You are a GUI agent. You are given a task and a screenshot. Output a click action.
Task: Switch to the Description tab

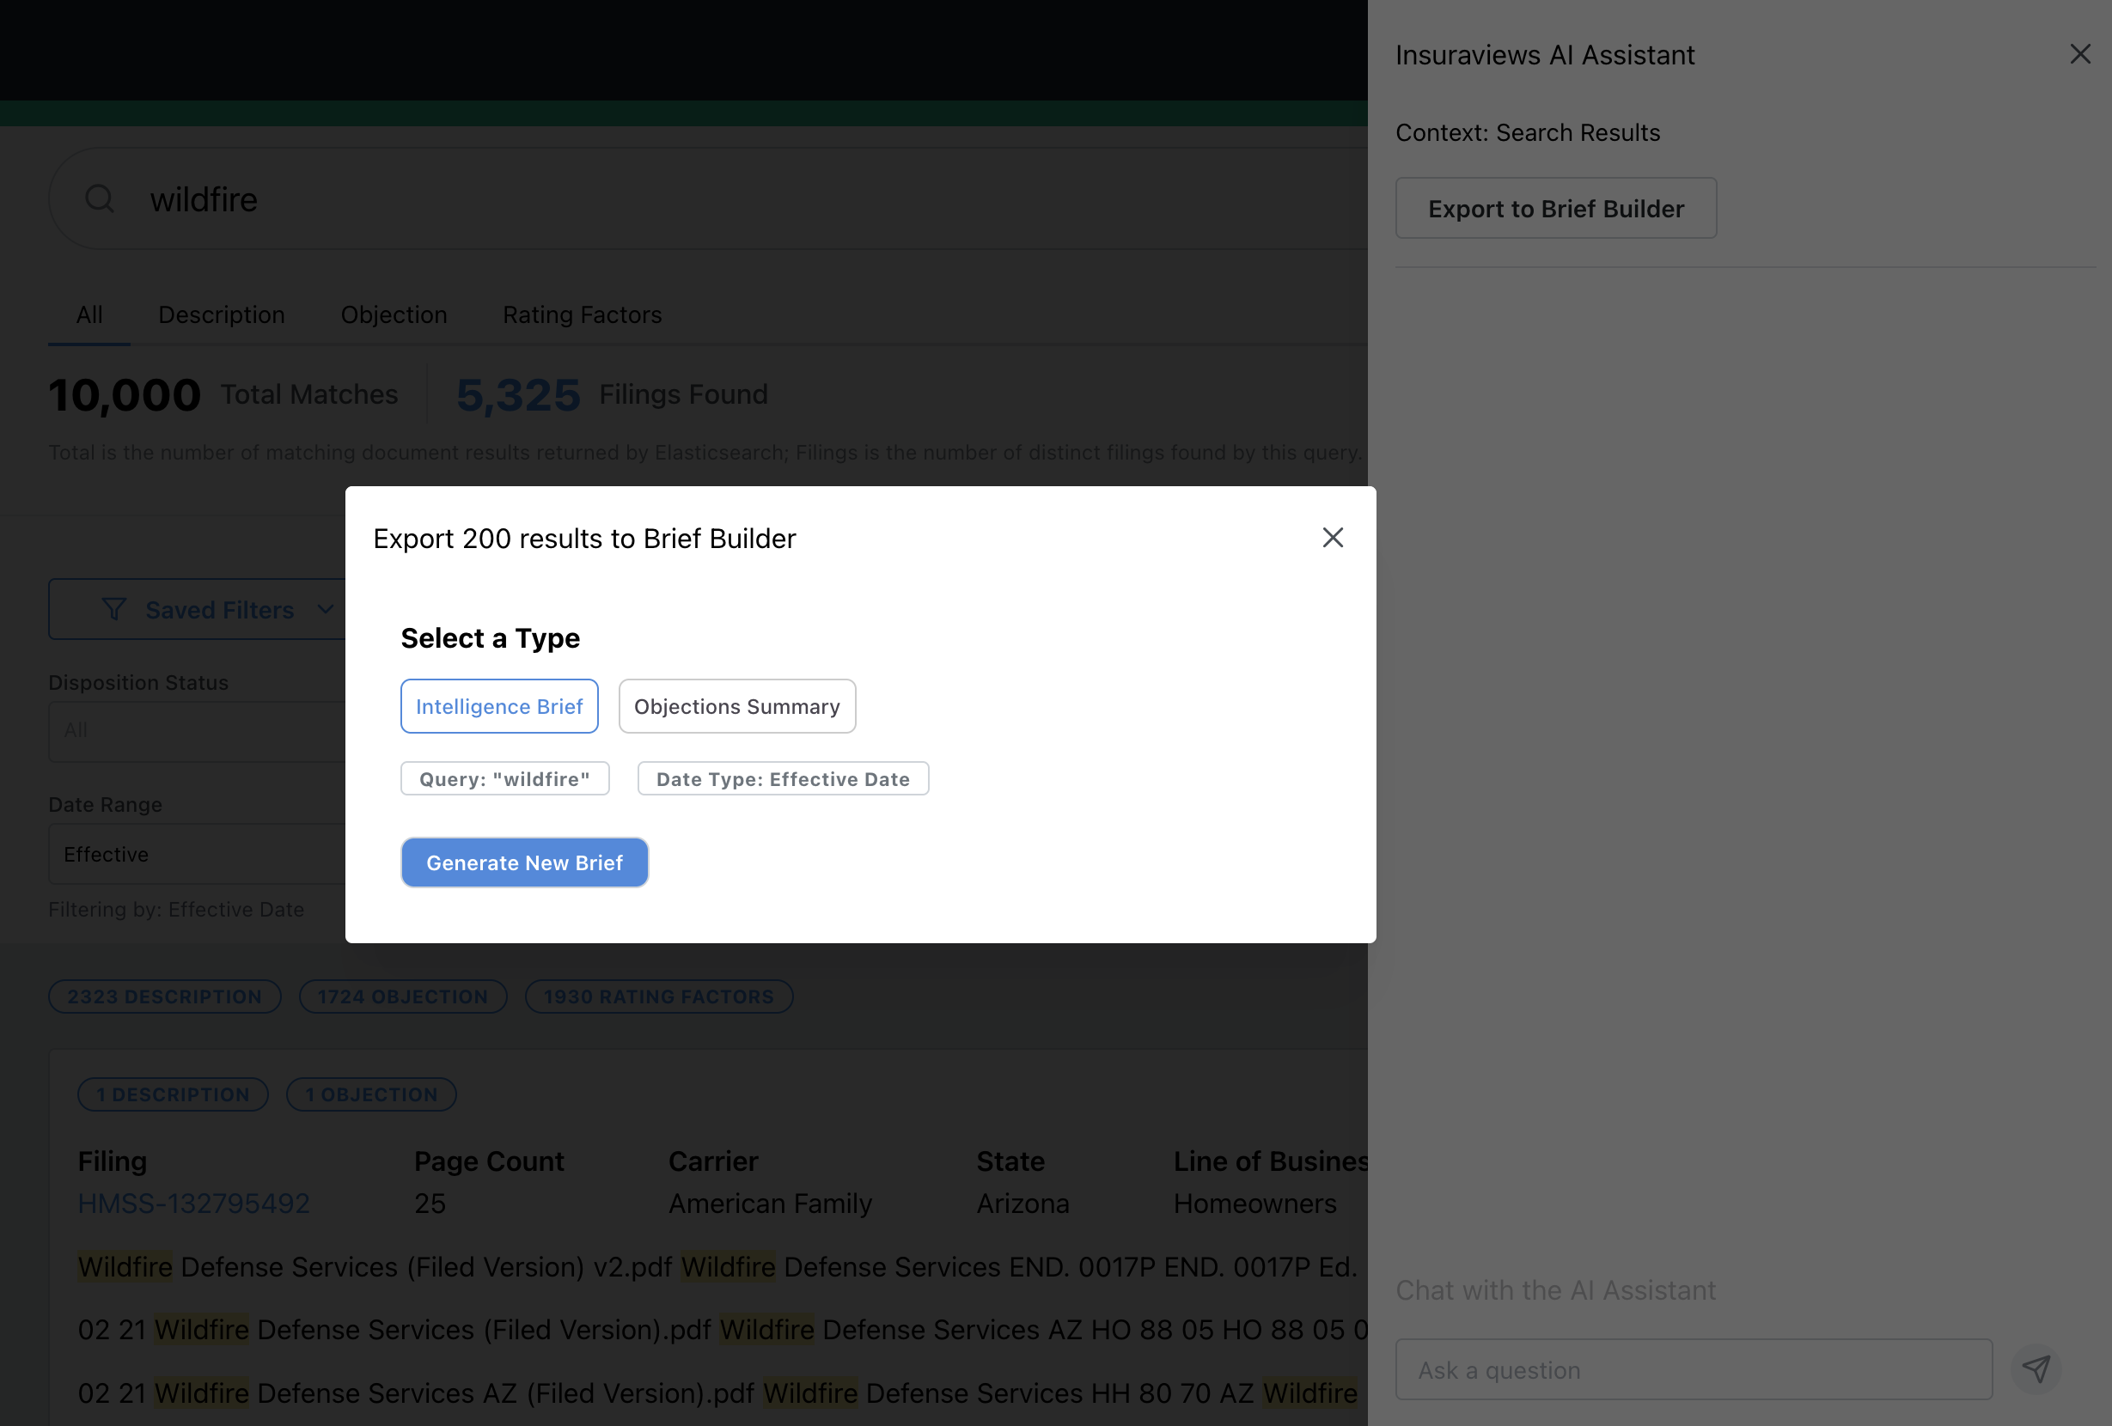coord(222,315)
